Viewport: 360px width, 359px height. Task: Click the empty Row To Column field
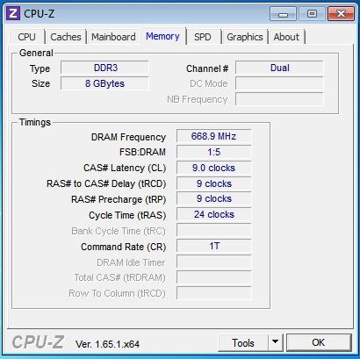click(213, 293)
